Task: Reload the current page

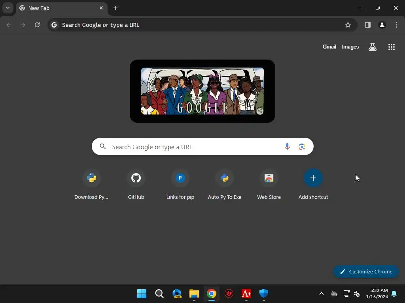Action: (37, 25)
